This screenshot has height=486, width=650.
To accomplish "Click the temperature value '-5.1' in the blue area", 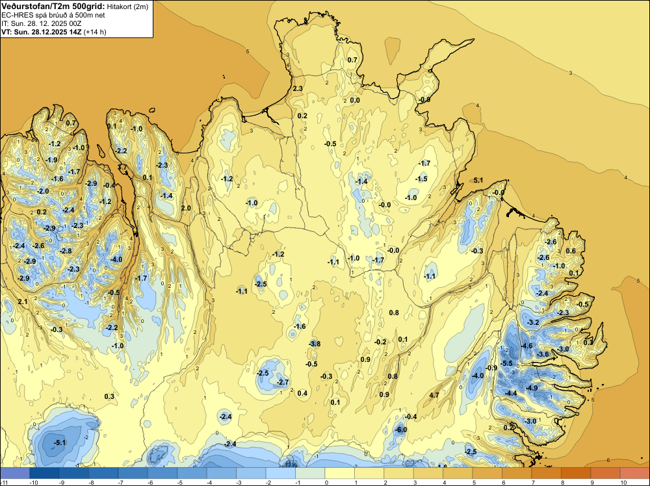I will click(60, 442).
